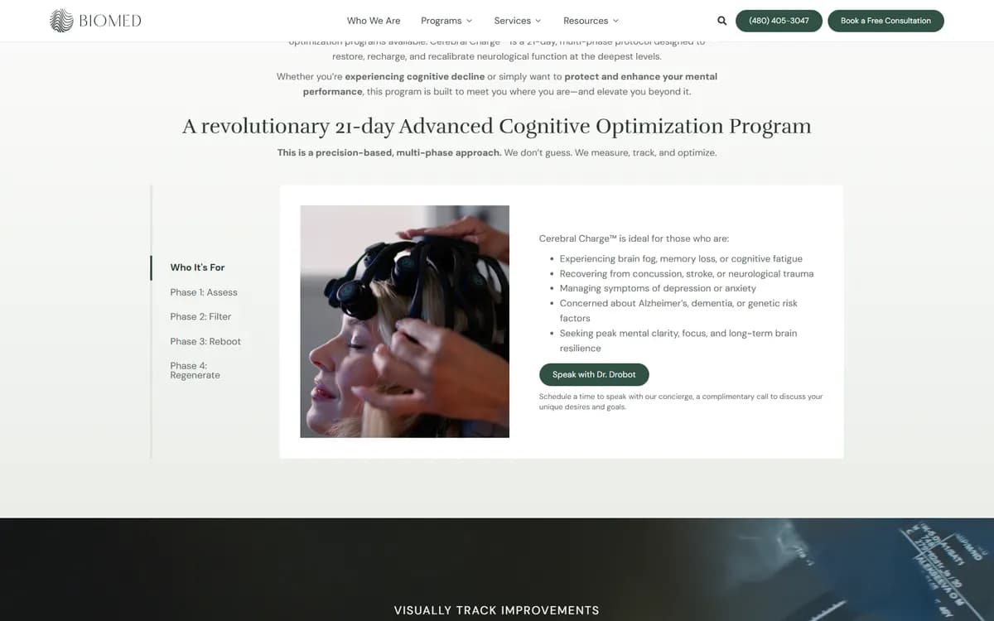Click 'Seeking peak mental clarity' bullet text

pyautogui.click(x=678, y=340)
